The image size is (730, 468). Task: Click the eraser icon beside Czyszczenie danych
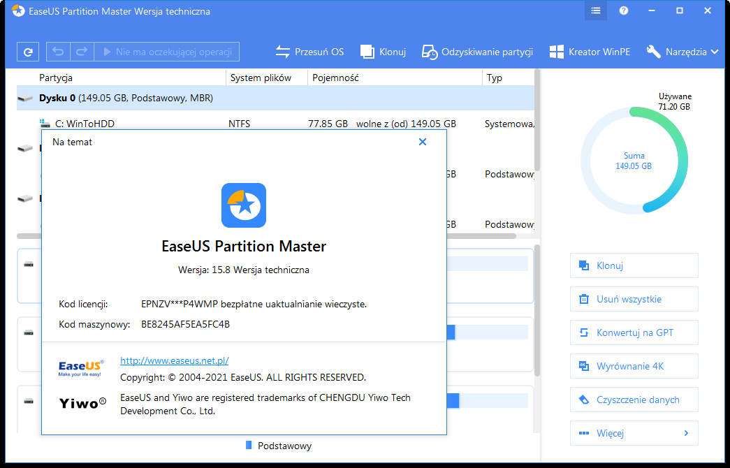click(584, 400)
